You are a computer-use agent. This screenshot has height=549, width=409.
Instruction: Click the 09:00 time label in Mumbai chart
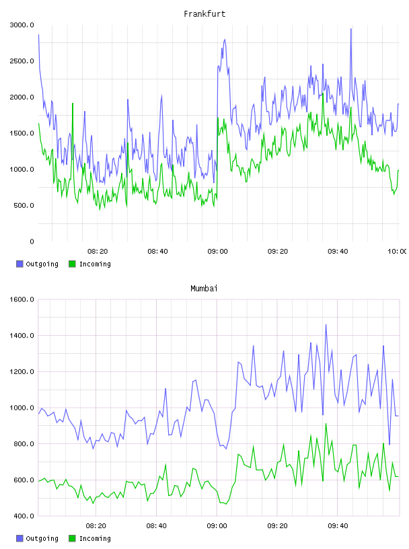(x=217, y=526)
